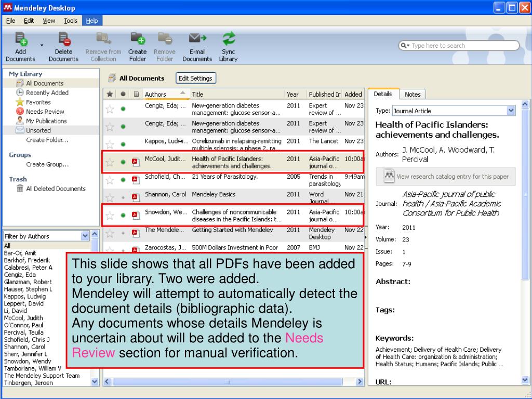
Task: Switch to the Notes tab
Action: pos(413,95)
